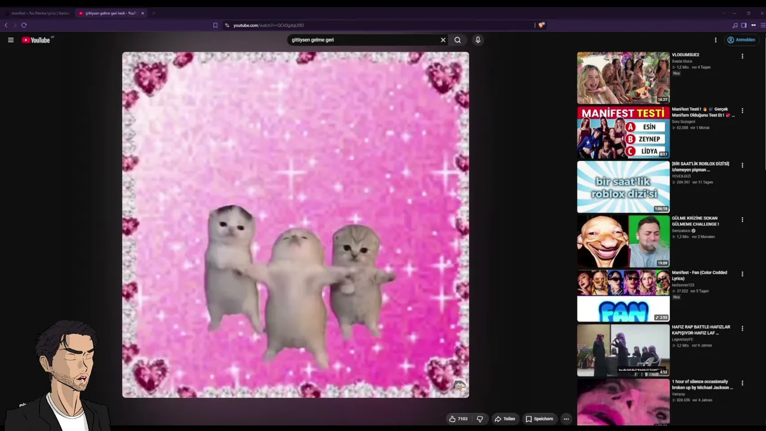The height and width of the screenshot is (431, 766).
Task: Open YouTube settings three-dot menu
Action: coord(715,40)
